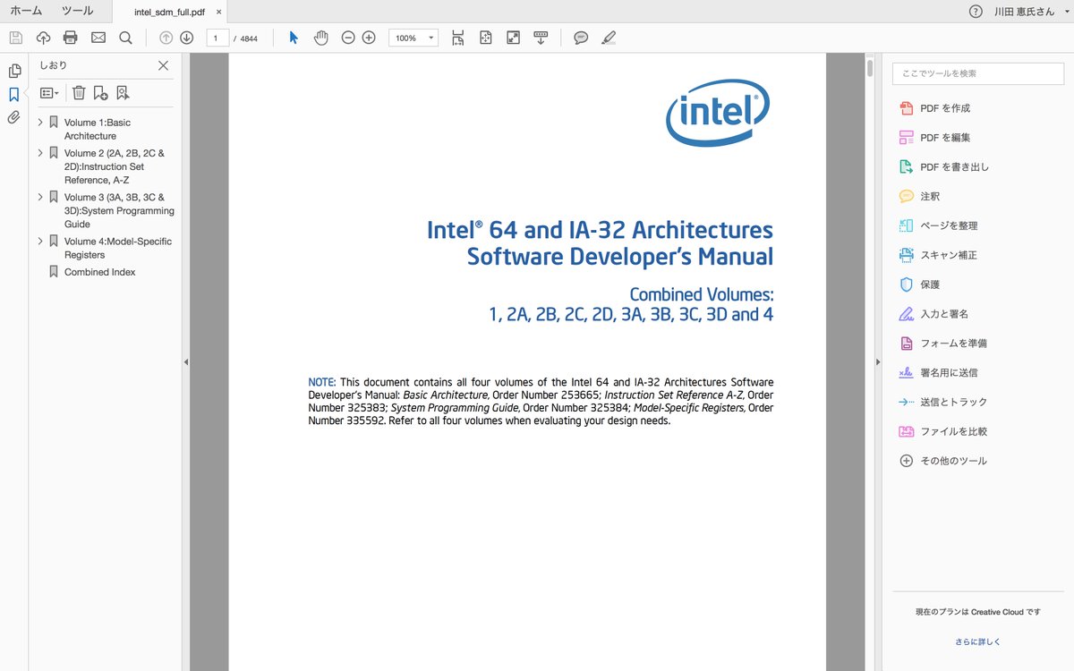Select the highlighter pen tool
Image resolution: width=1074 pixels, height=671 pixels.
tap(609, 38)
